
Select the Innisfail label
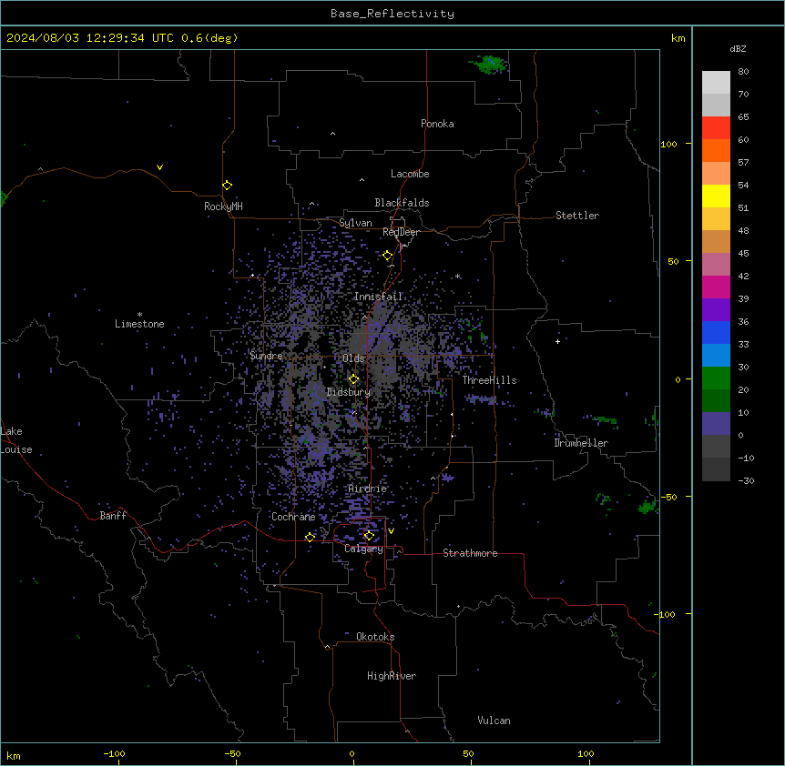tap(378, 297)
